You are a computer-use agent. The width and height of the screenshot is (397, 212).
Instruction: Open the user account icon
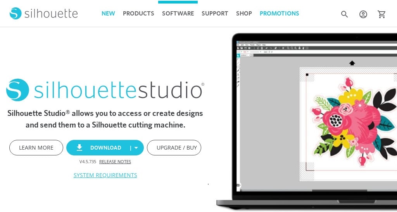click(363, 14)
